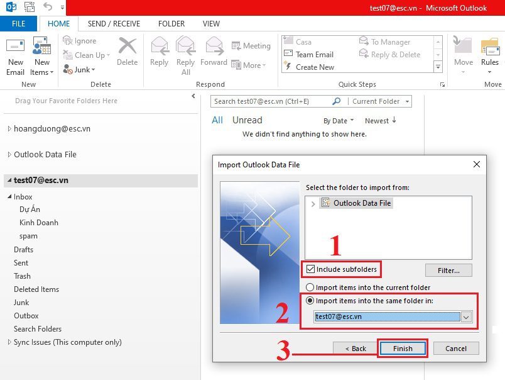Open the Outbox folder
Image resolution: width=505 pixels, height=380 pixels.
coord(26,316)
